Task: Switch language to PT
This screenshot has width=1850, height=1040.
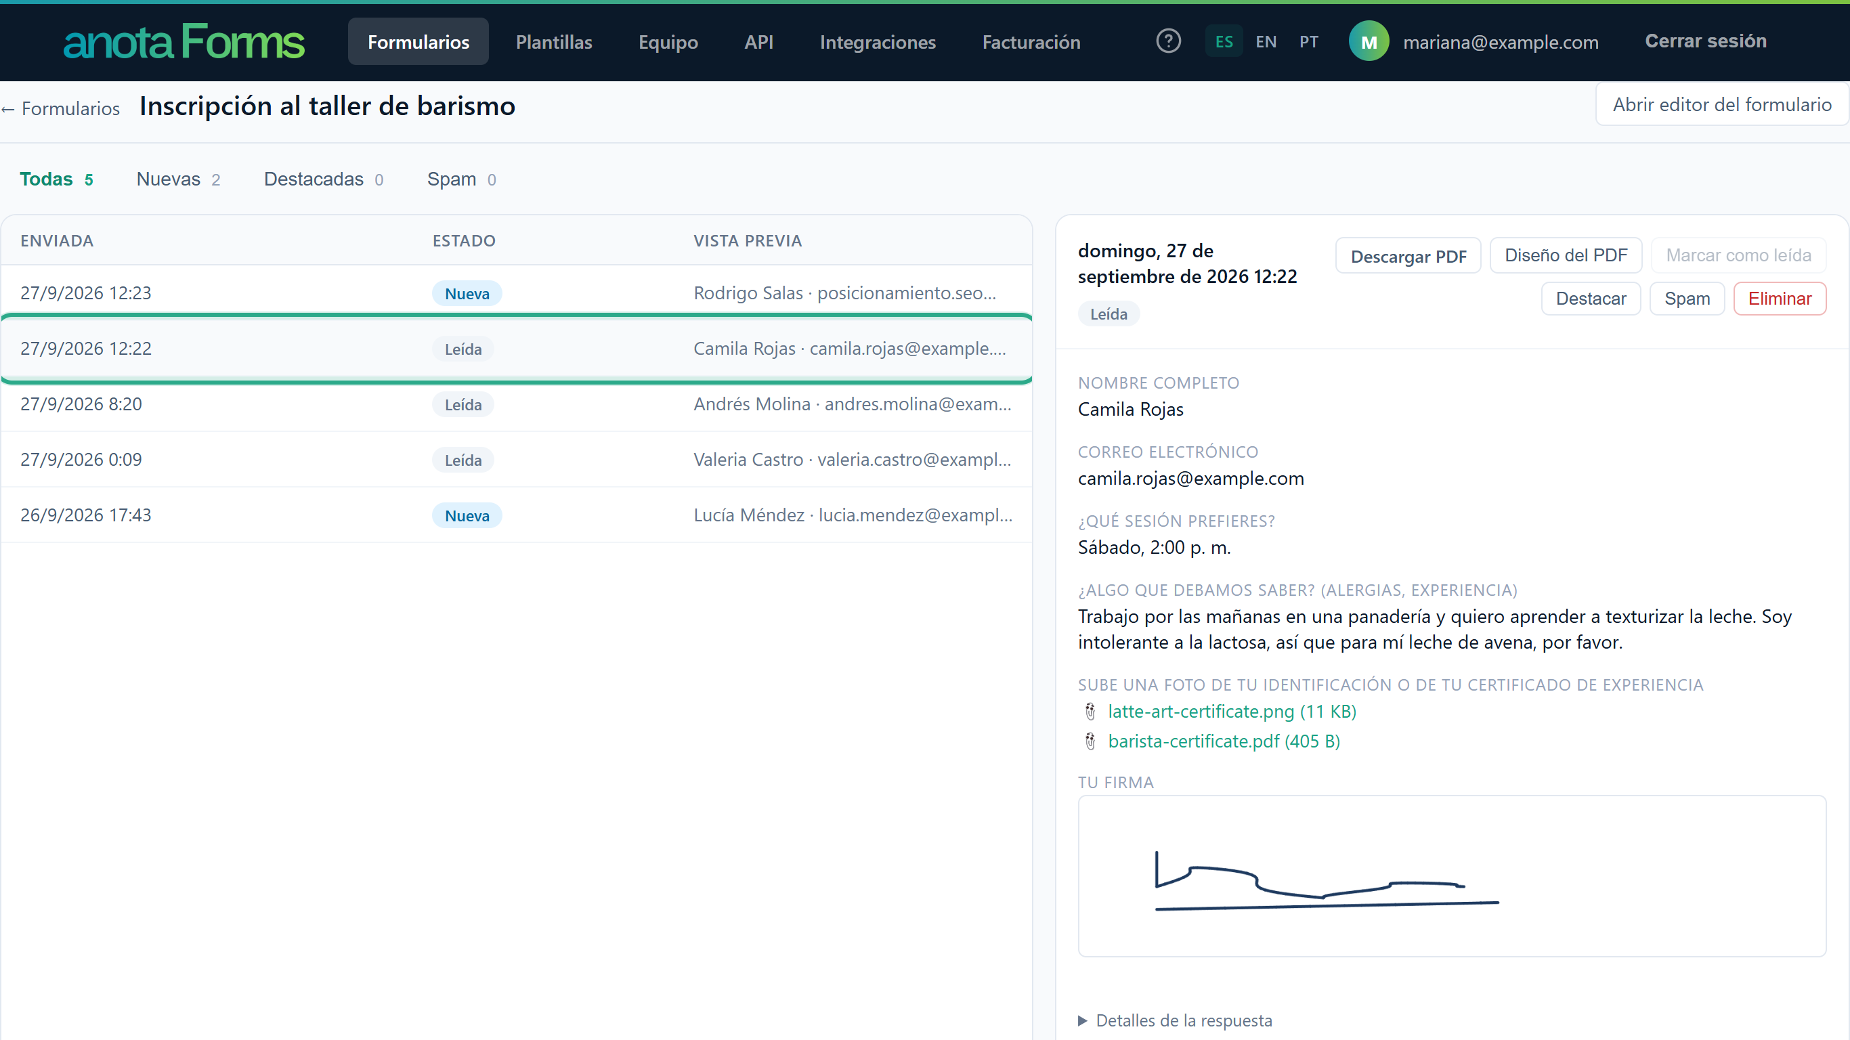Action: point(1308,42)
